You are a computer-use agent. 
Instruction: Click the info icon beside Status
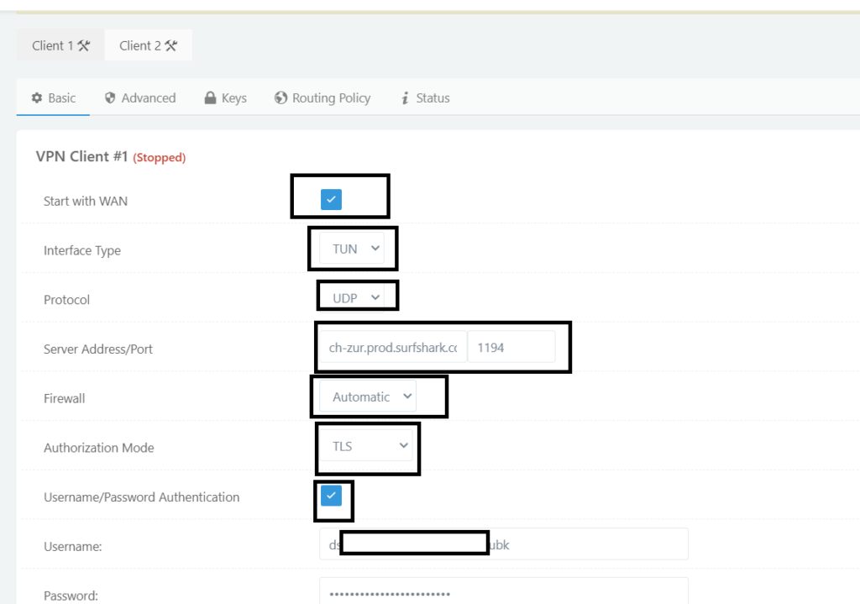(405, 98)
